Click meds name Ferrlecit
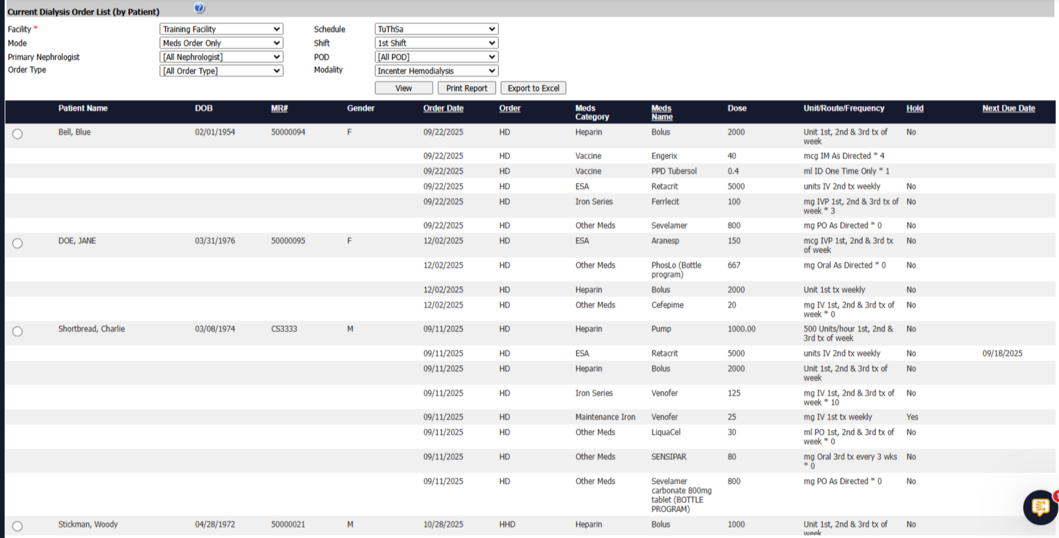This screenshot has width=1059, height=538. pyautogui.click(x=665, y=202)
